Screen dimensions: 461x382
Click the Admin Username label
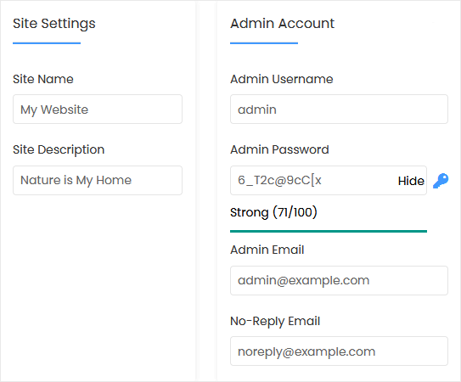pyautogui.click(x=282, y=79)
